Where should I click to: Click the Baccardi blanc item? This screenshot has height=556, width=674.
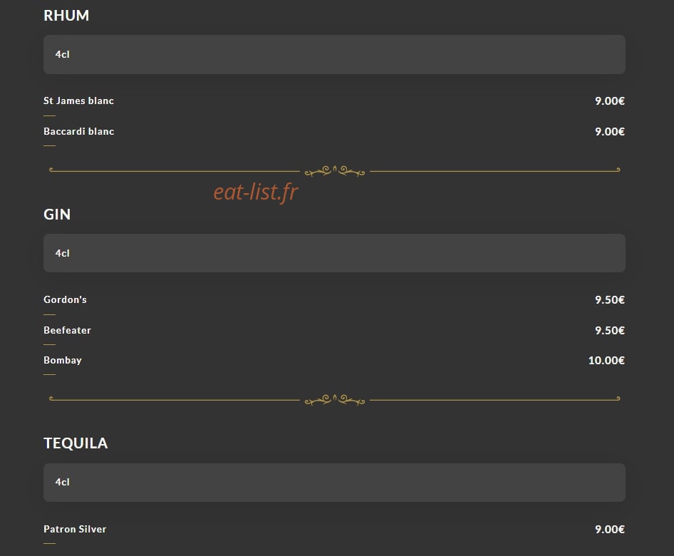pyautogui.click(x=78, y=131)
